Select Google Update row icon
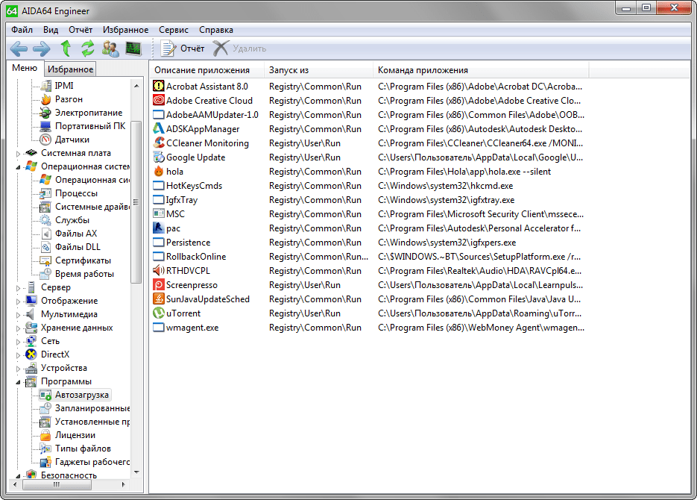Image resolution: width=697 pixels, height=500 pixels. point(159,157)
